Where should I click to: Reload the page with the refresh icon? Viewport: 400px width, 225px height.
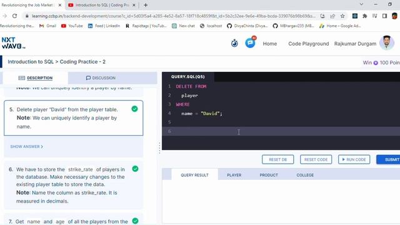point(15,16)
